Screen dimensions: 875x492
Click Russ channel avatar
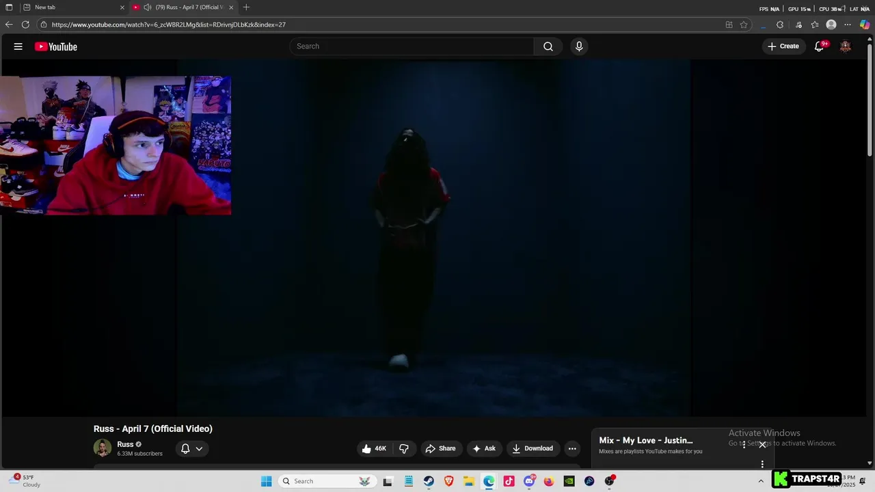pos(103,448)
